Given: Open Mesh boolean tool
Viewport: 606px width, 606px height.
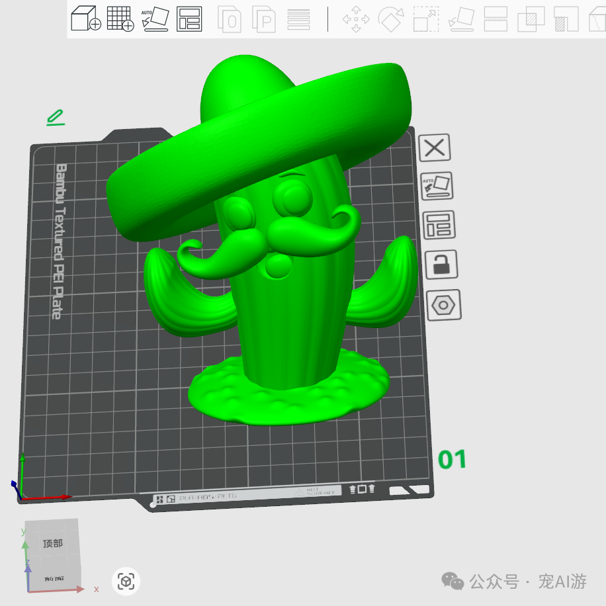Looking at the screenshot, I should point(531,19).
